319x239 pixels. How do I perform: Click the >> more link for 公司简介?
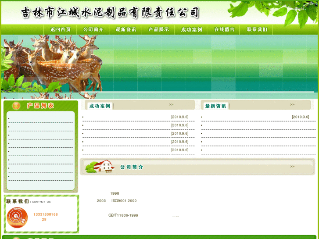pos(292,166)
